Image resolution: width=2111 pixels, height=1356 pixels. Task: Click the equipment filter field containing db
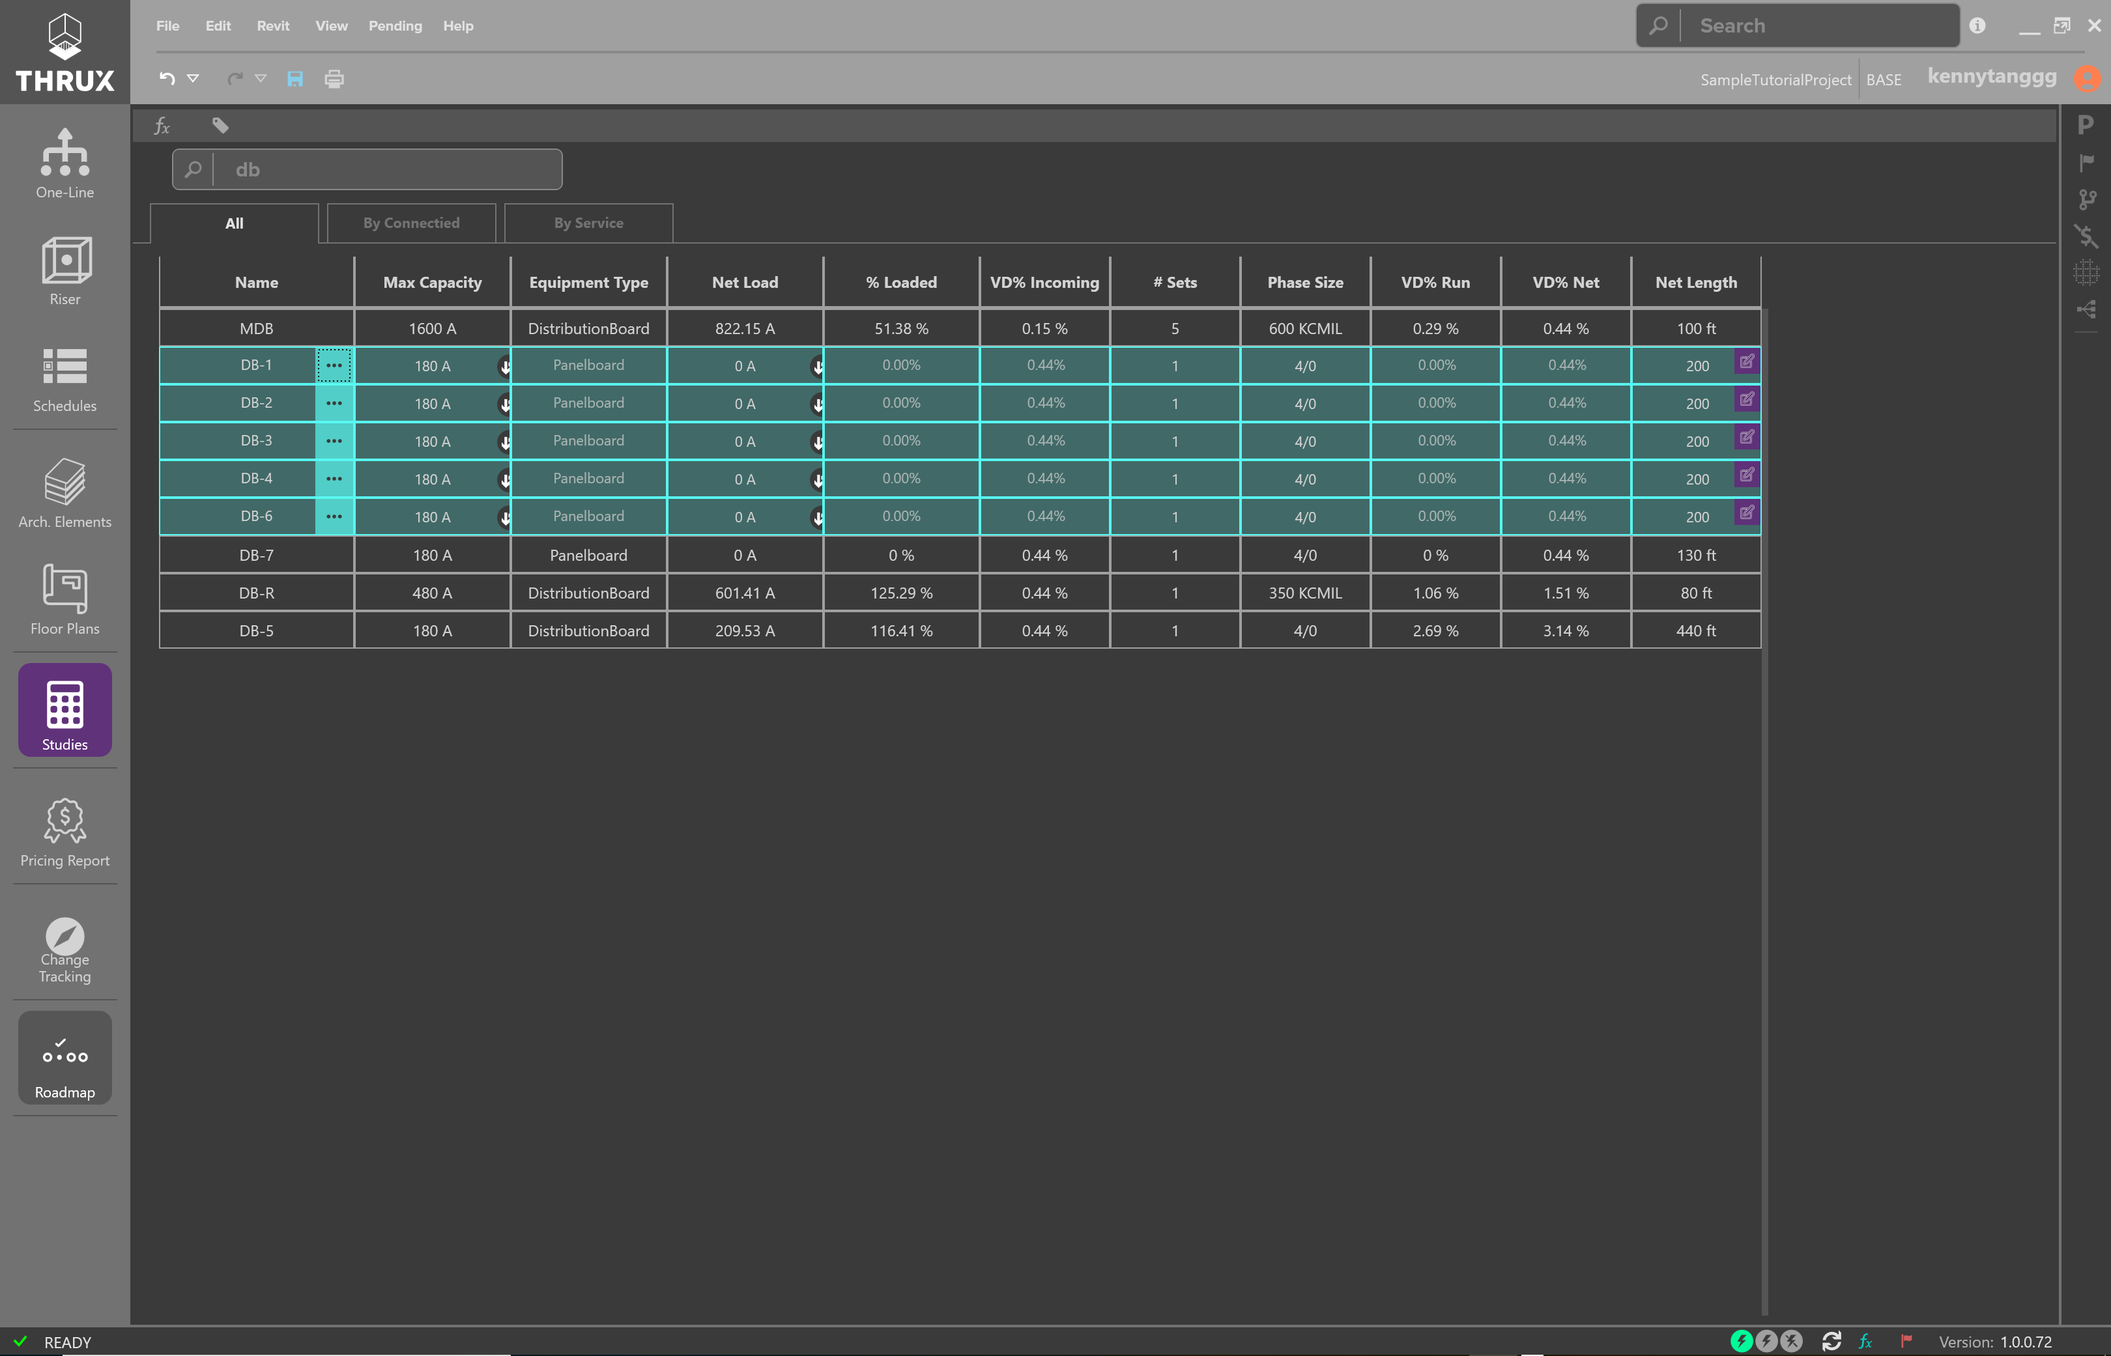[x=367, y=169]
